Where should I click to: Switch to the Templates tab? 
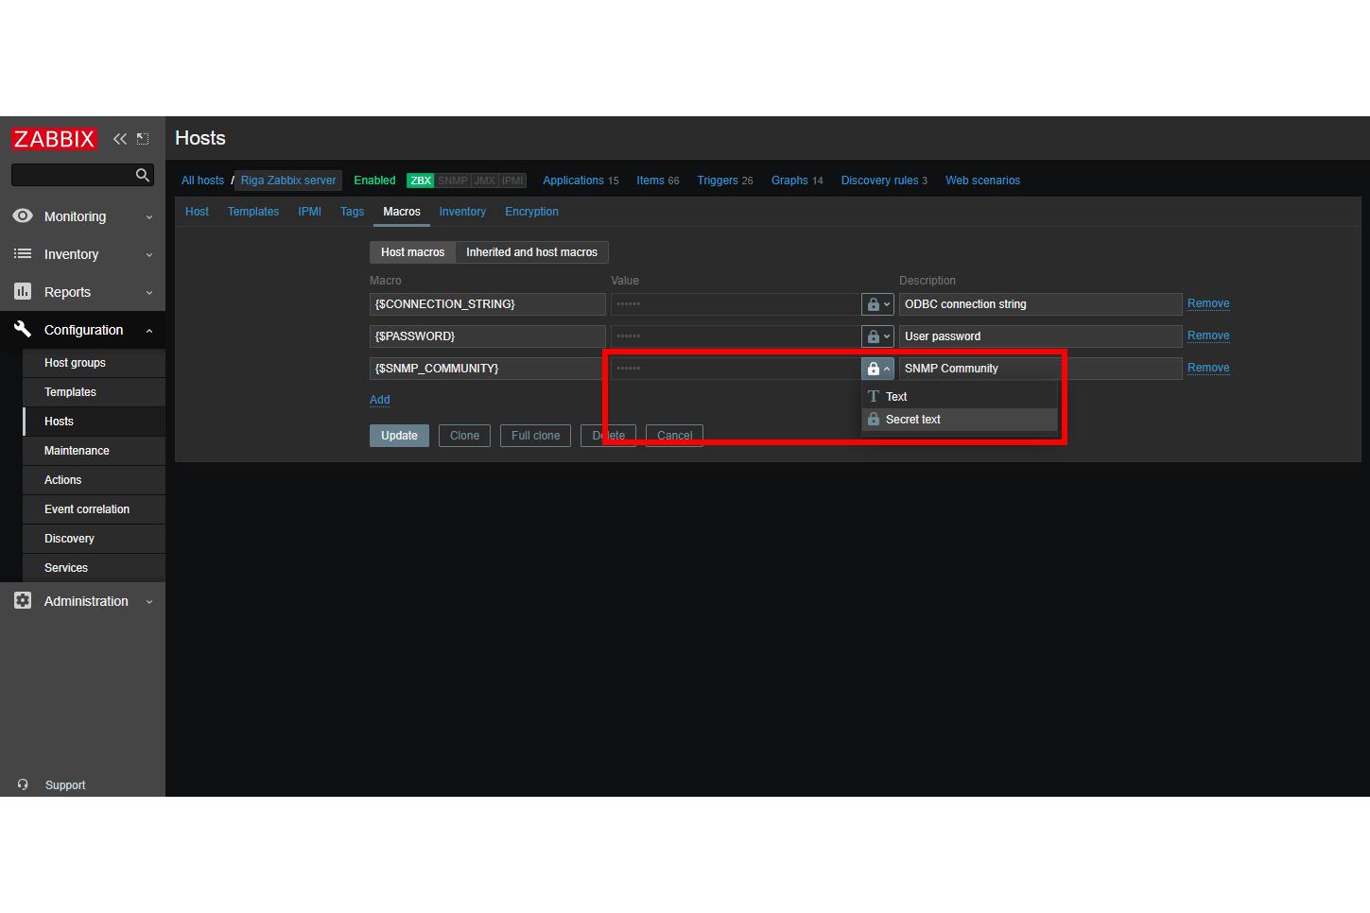[252, 212]
